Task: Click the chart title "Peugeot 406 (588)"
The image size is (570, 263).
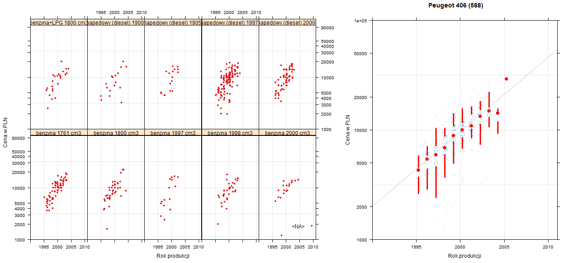Action: (x=456, y=6)
